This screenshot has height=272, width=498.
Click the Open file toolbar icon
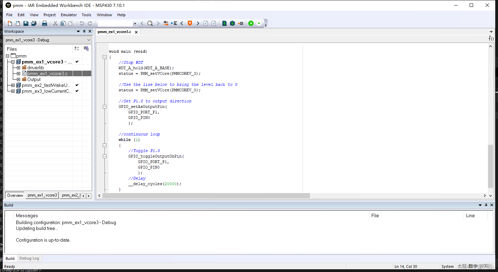pos(18,23)
